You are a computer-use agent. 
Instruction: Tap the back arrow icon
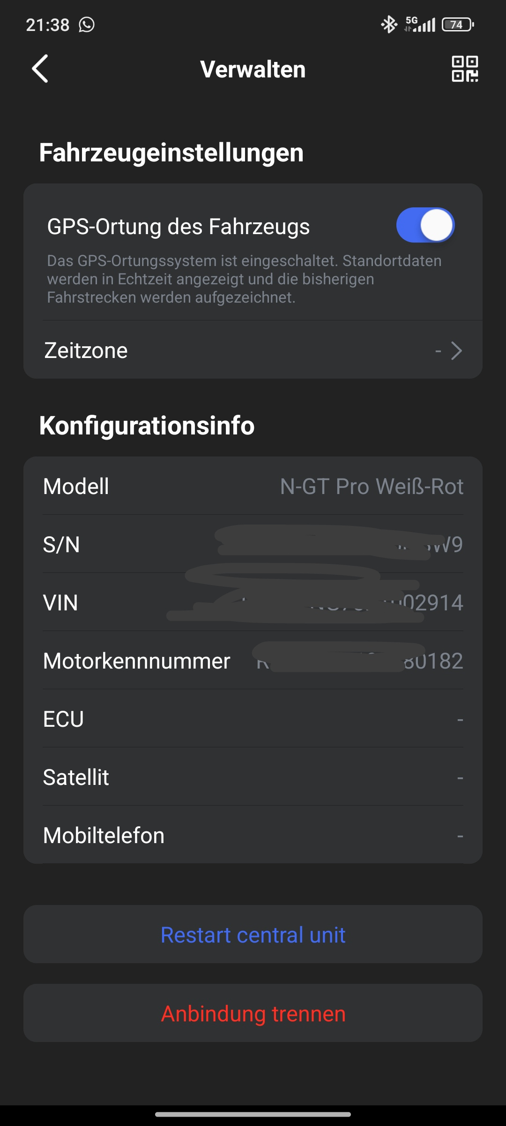(40, 69)
